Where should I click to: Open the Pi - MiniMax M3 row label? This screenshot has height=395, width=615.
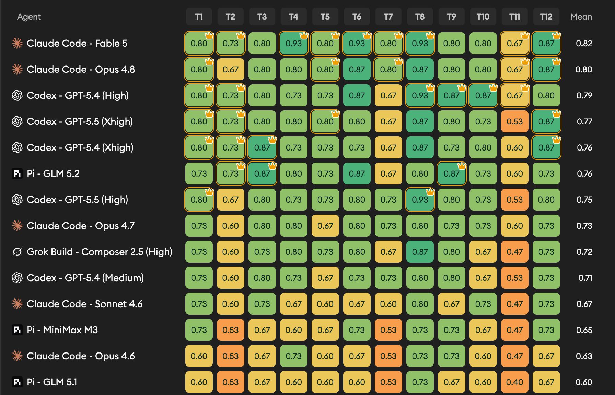pyautogui.click(x=62, y=330)
